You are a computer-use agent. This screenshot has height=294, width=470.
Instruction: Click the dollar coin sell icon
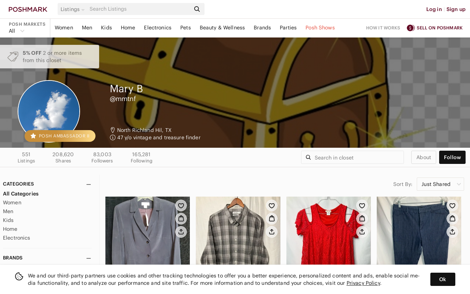[411, 28]
